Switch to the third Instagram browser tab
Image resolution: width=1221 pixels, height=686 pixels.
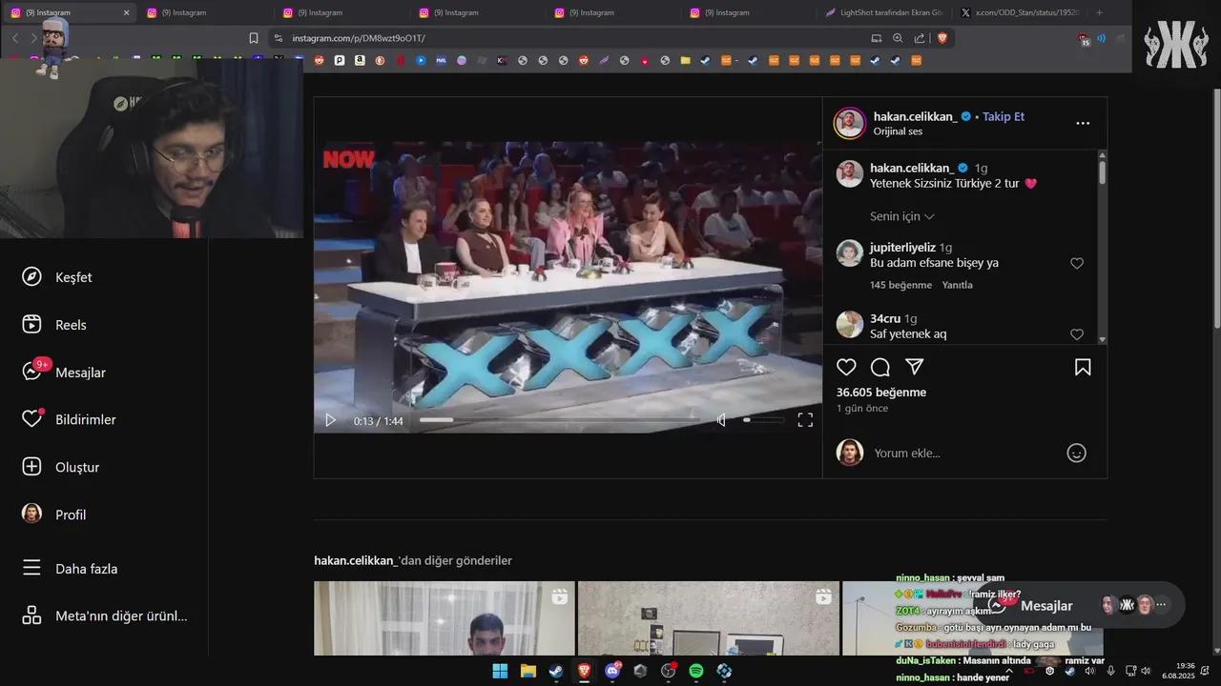[x=341, y=12]
